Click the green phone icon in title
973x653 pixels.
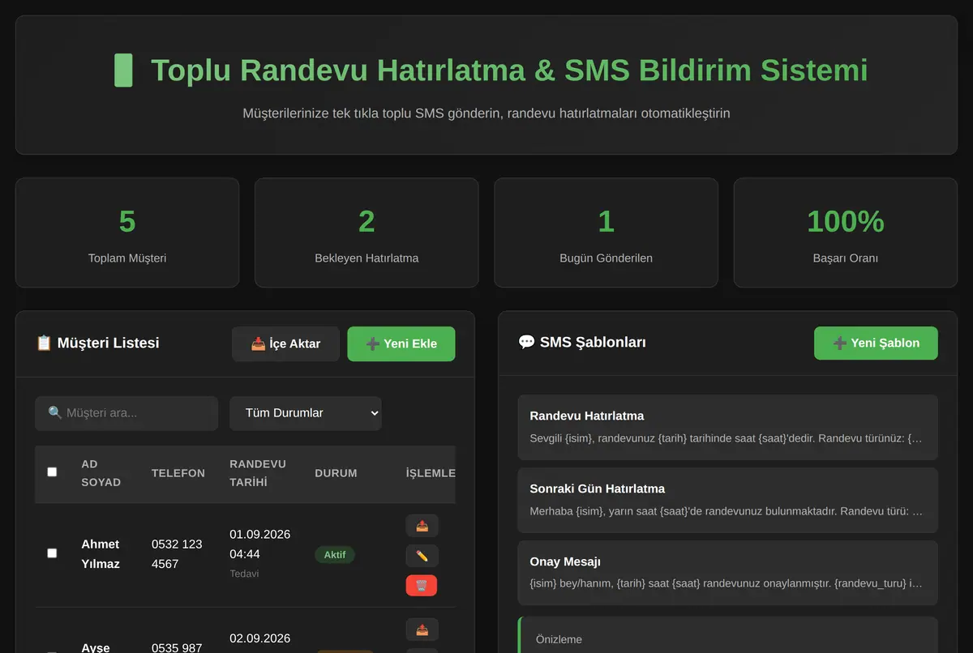click(x=123, y=70)
